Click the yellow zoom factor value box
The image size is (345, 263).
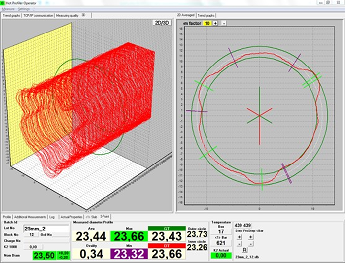[207, 23]
